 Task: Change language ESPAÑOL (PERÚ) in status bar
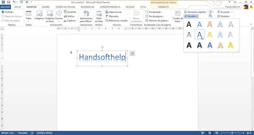[44, 133]
